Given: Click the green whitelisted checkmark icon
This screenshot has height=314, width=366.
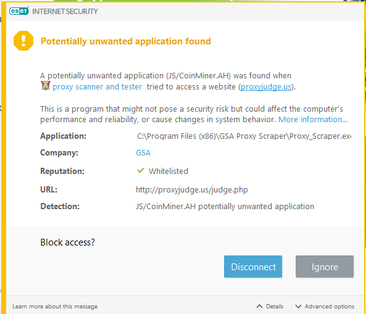Looking at the screenshot, I should pyautogui.click(x=141, y=170).
